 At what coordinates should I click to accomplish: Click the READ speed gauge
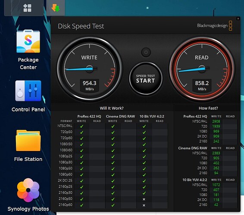click(202, 69)
